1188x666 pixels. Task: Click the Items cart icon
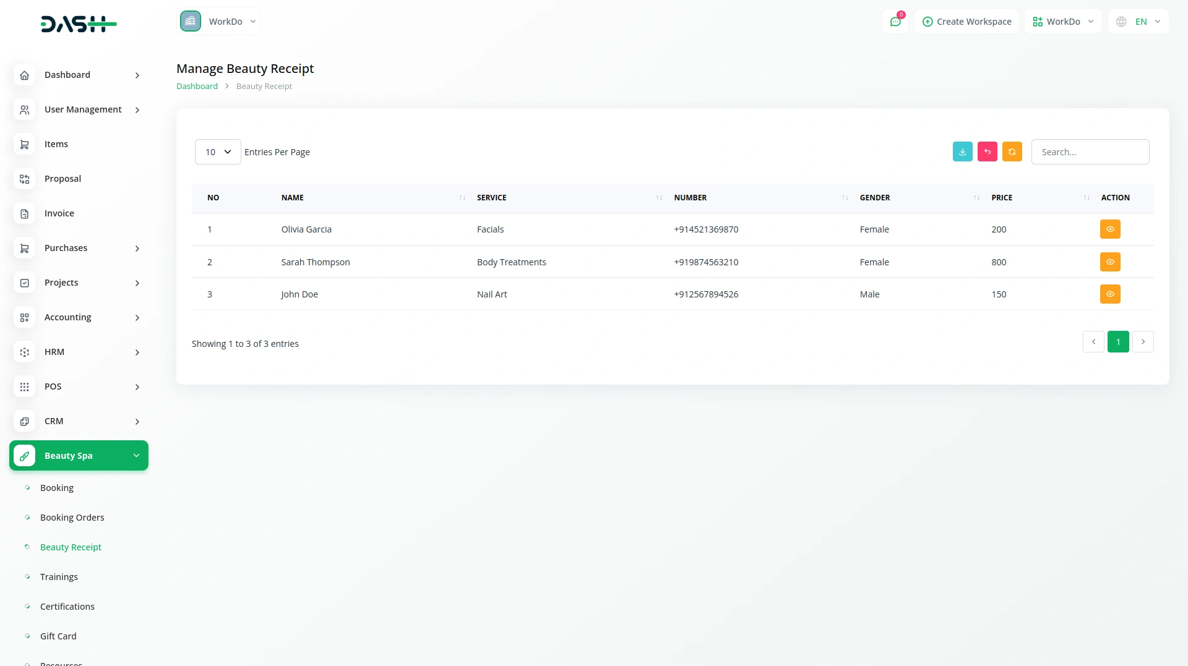[x=24, y=144]
